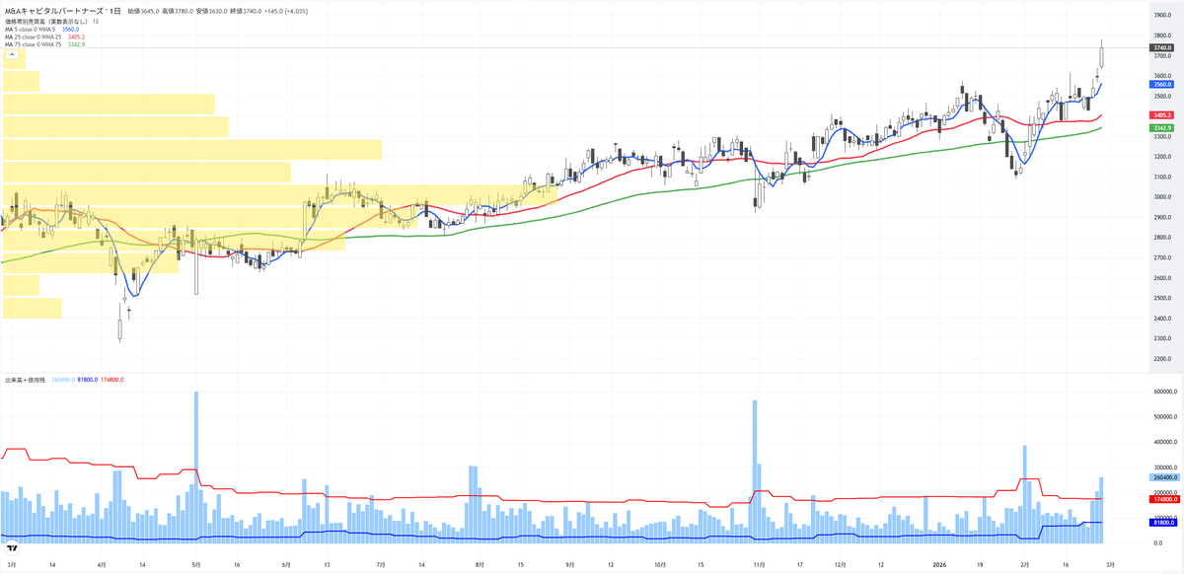The width and height of the screenshot is (1184, 574).
Task: Click the green 3342.9 MA price label
Action: (x=1161, y=128)
